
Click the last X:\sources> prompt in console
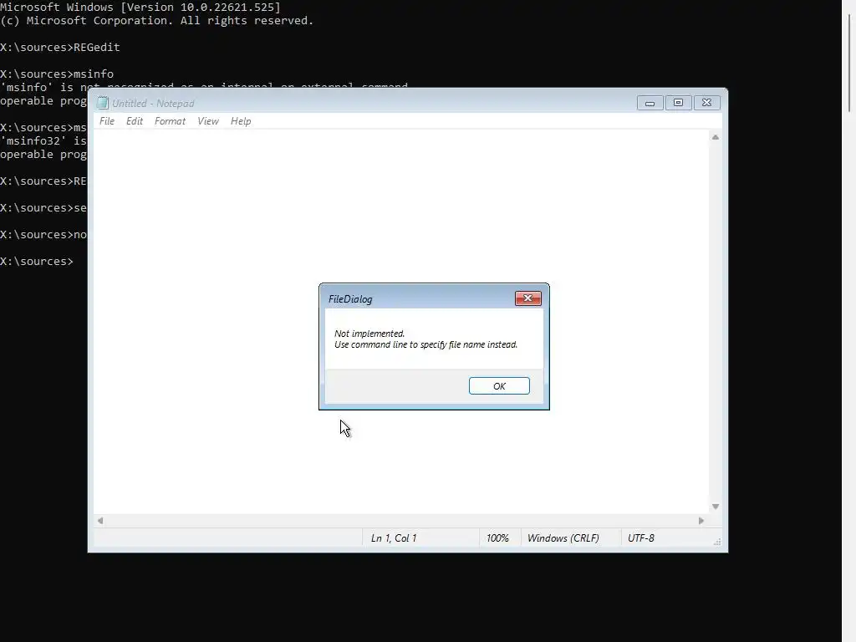click(x=37, y=262)
